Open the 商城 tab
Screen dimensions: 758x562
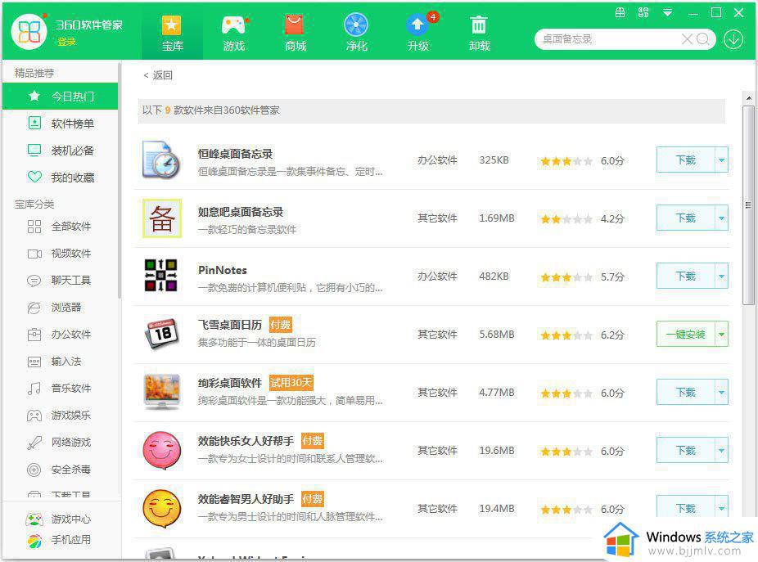click(x=295, y=33)
